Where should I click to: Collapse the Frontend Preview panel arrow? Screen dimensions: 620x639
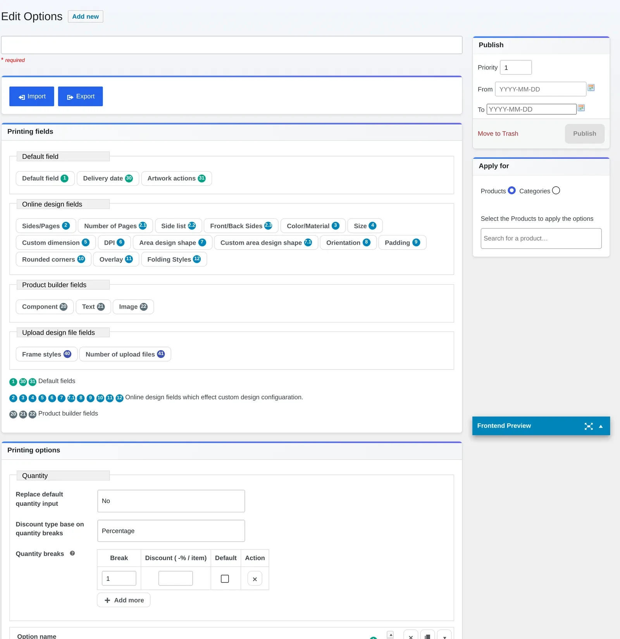(x=601, y=426)
